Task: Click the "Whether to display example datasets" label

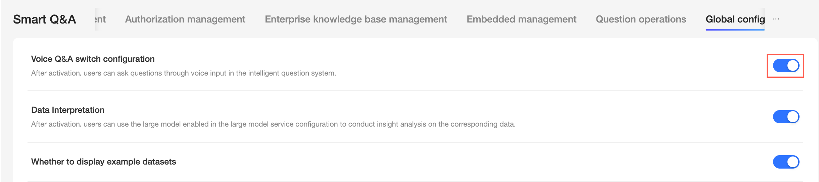Action: [x=103, y=162]
